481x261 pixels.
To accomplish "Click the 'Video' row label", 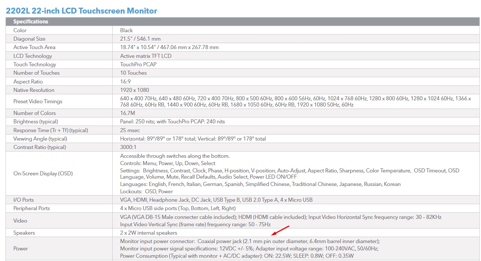I will (x=20, y=221).
